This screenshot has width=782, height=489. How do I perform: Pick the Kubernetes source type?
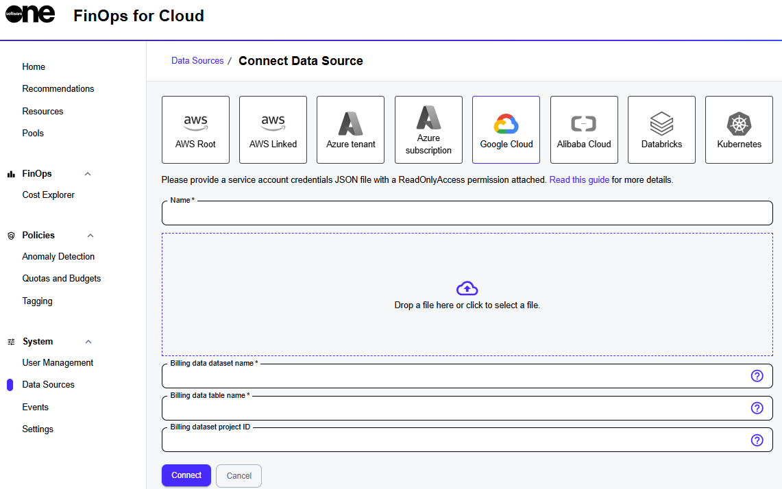pyautogui.click(x=739, y=129)
